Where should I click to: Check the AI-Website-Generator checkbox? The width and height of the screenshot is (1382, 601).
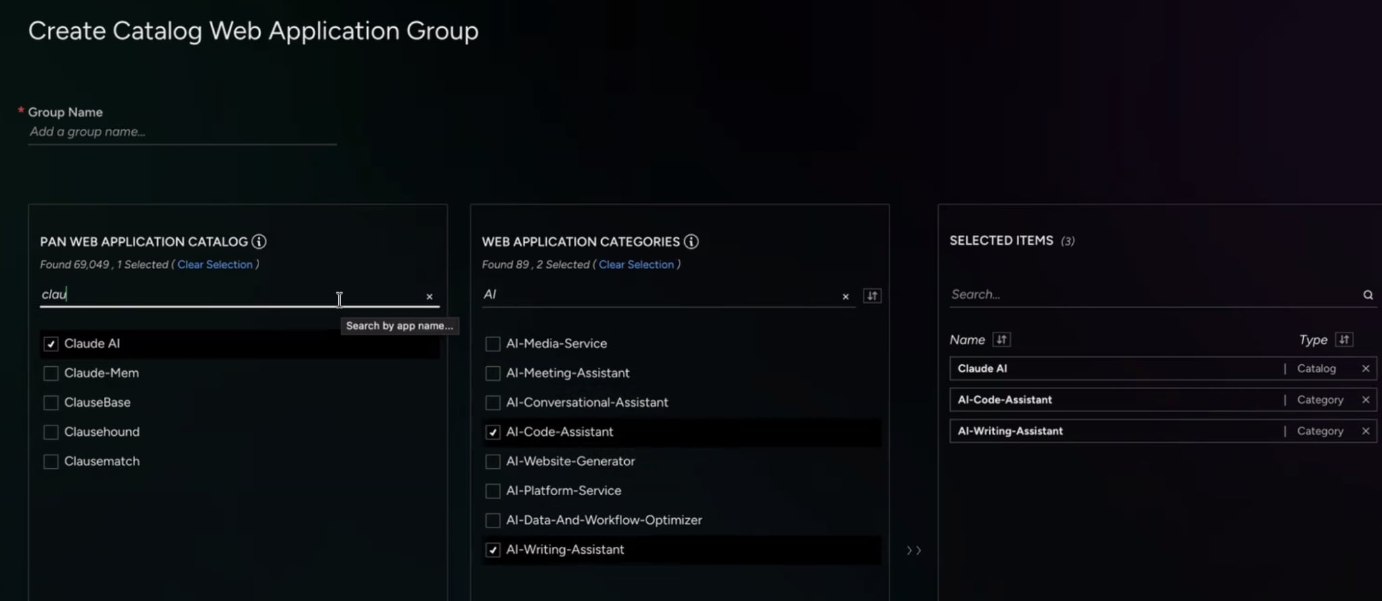(x=493, y=461)
